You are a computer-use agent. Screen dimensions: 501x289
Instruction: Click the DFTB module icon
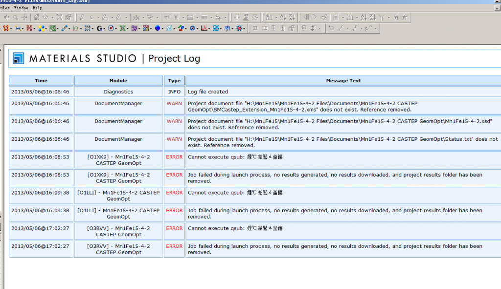point(29,28)
